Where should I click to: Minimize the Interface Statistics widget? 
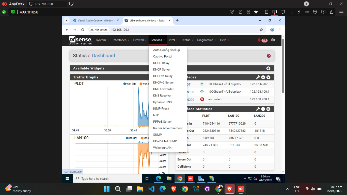[263, 109]
